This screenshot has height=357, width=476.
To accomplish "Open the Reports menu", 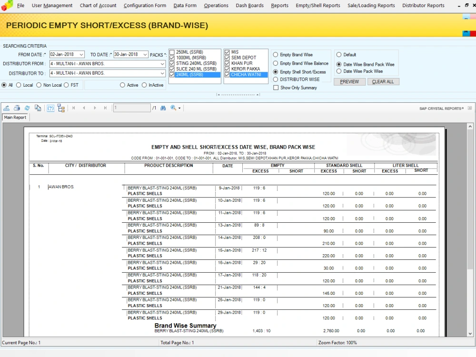I will (279, 5).
